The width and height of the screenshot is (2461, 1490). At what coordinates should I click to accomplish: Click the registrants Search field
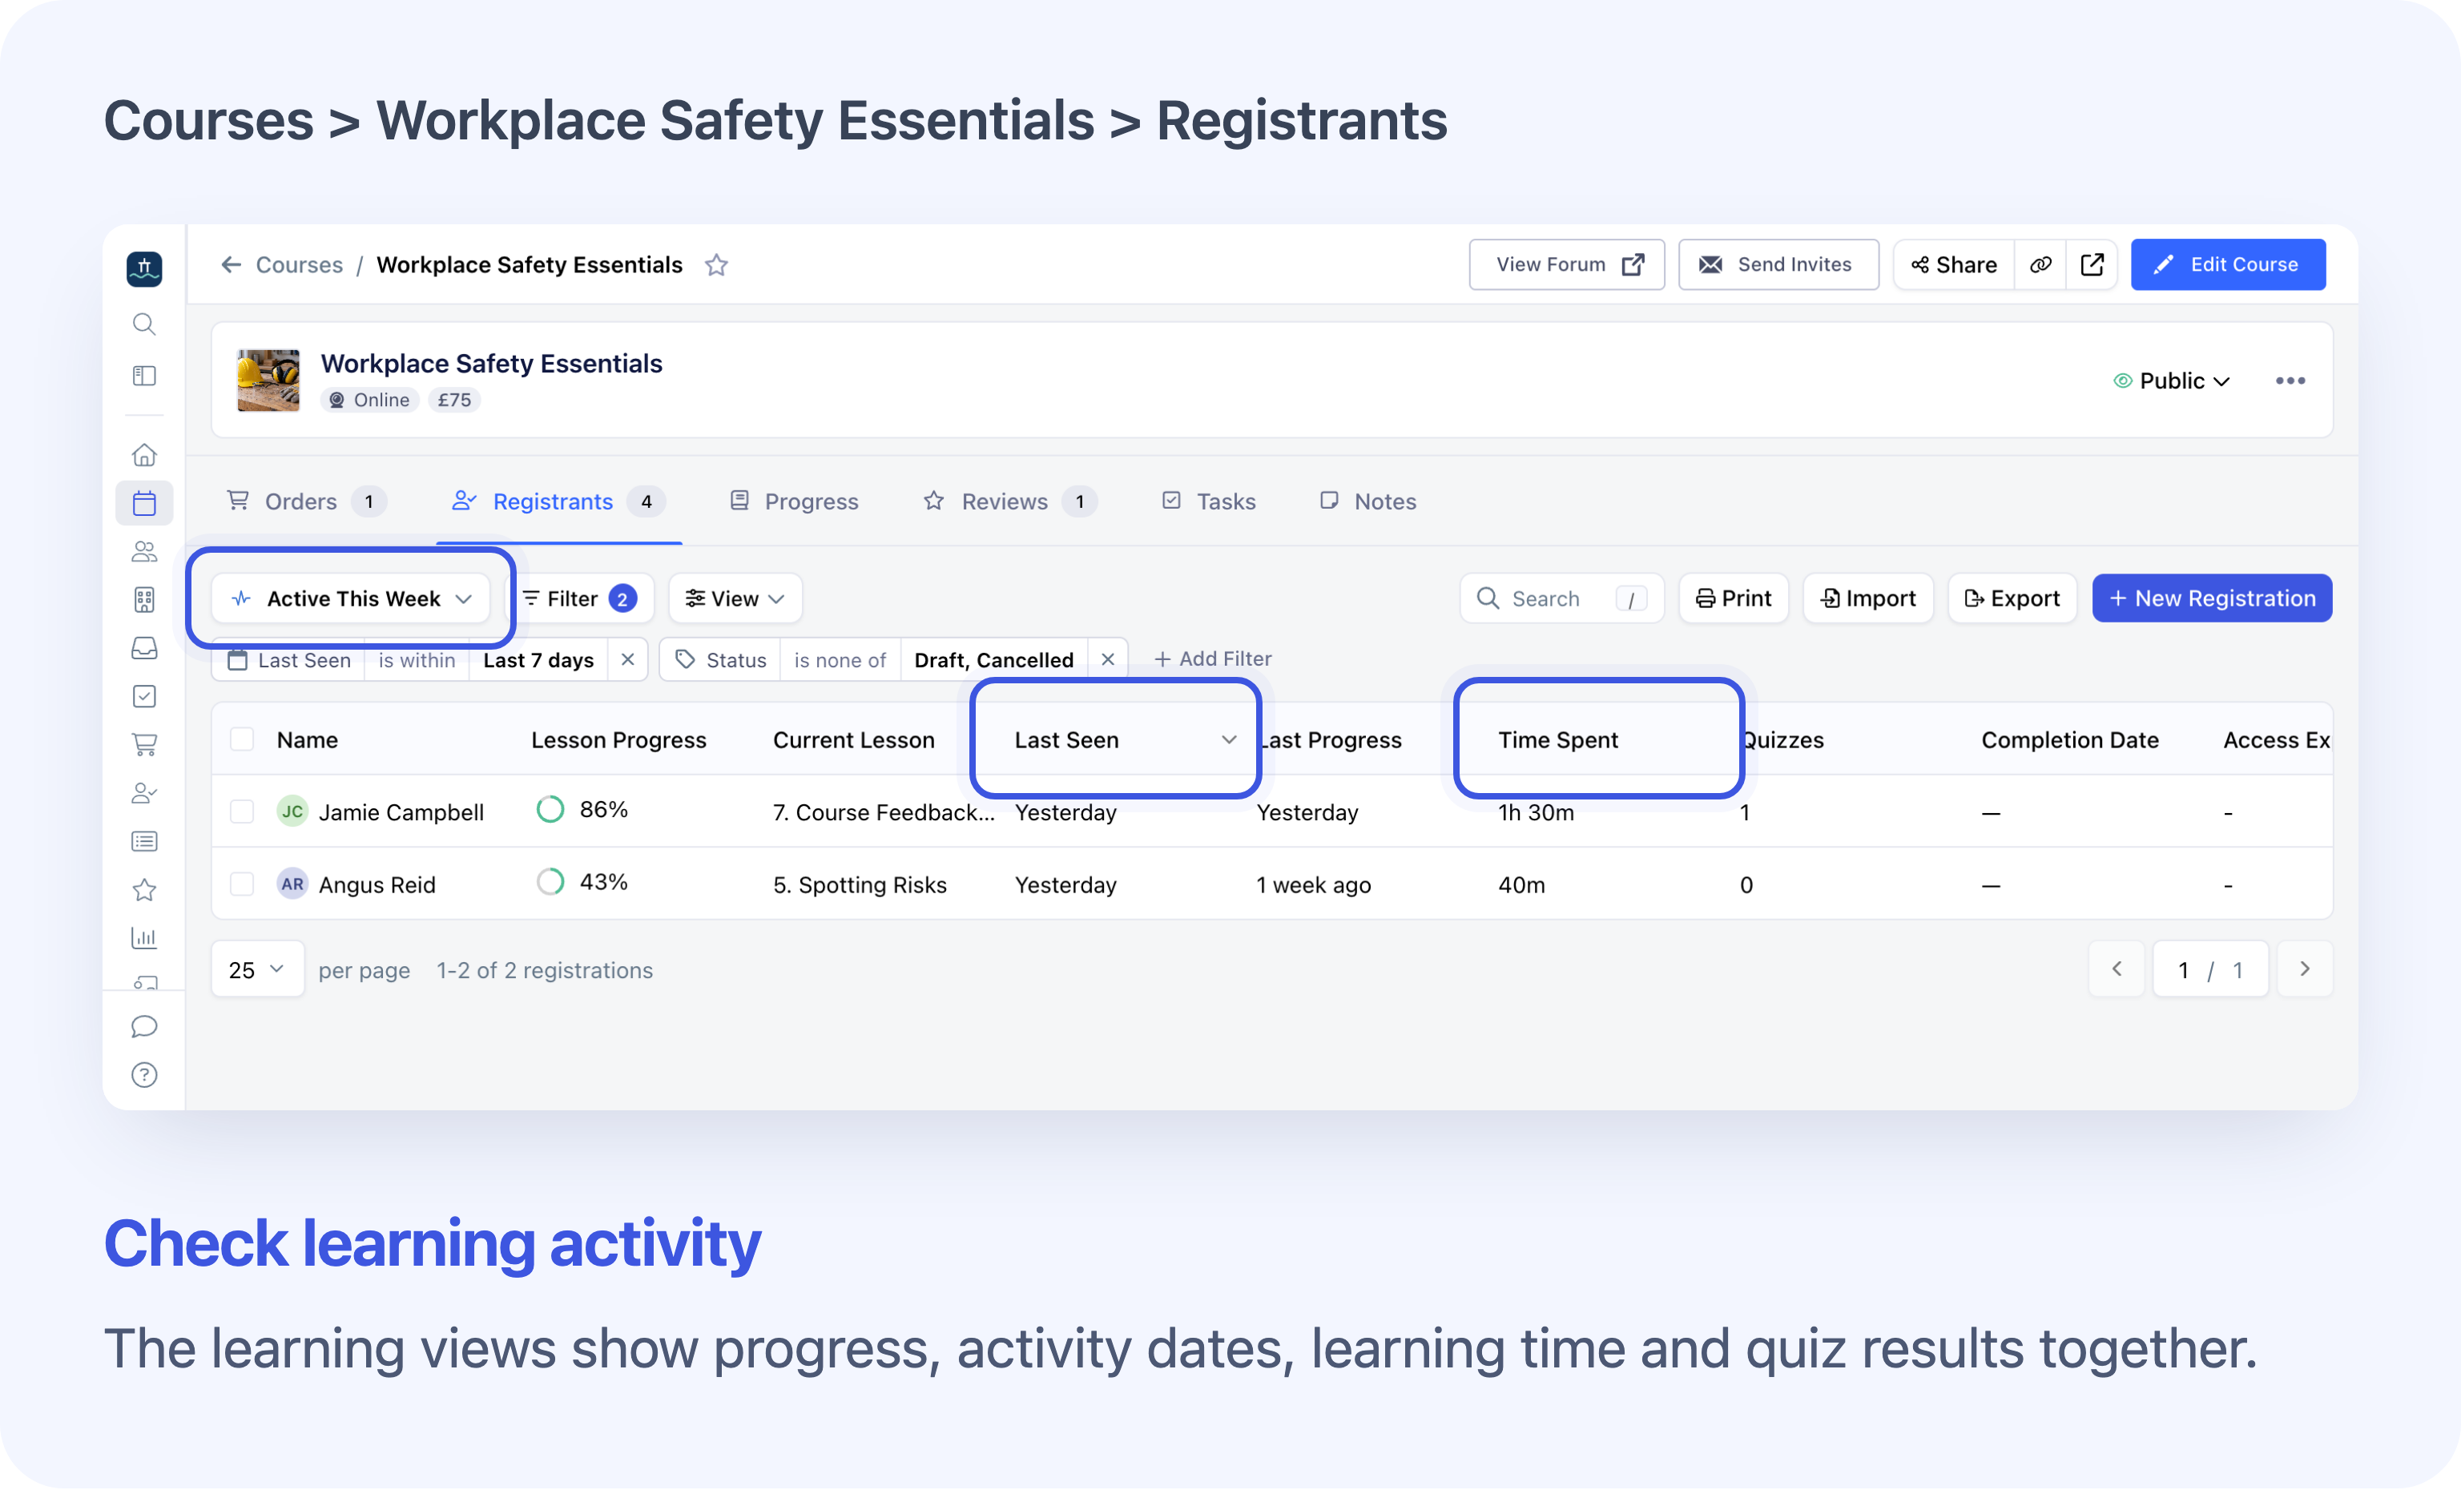point(1561,598)
